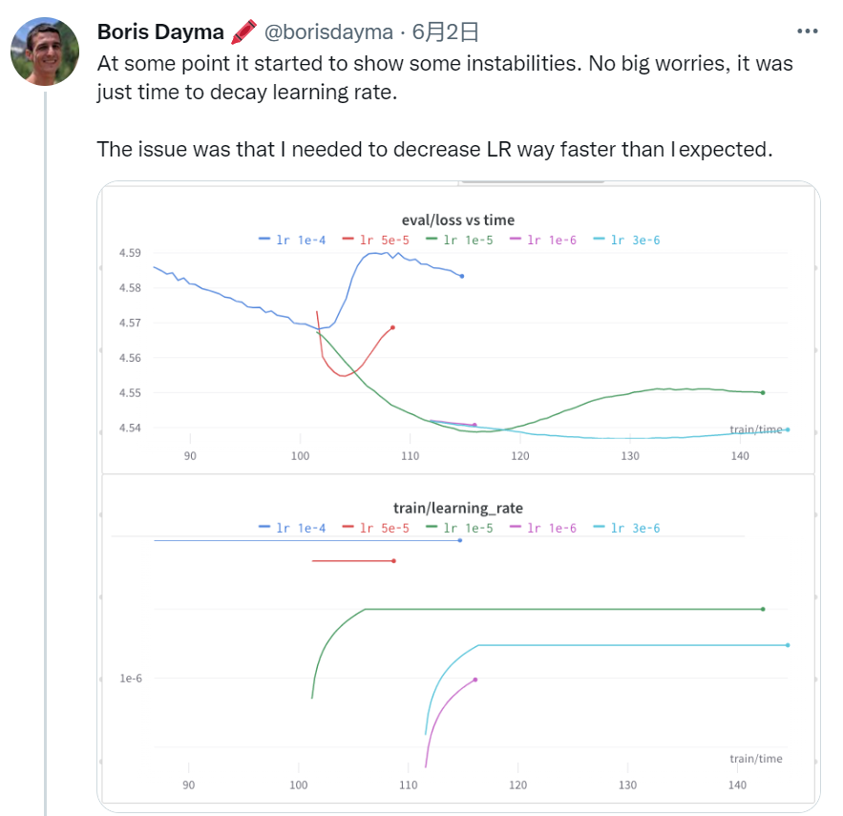Toggle lr 3e-6 in the learning_rate chart legend
Screen dimensions: 843x816
click(626, 528)
